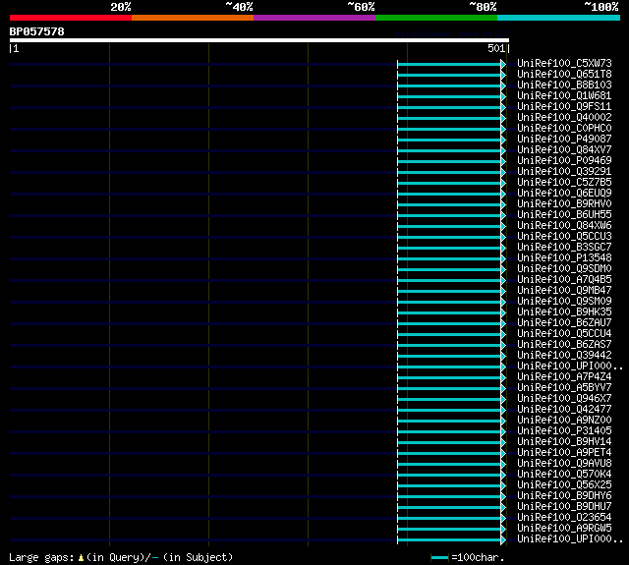This screenshot has width=629, height=565.
Task: Select the UniRef100_B6ZAU7 label
Action: pos(564,323)
